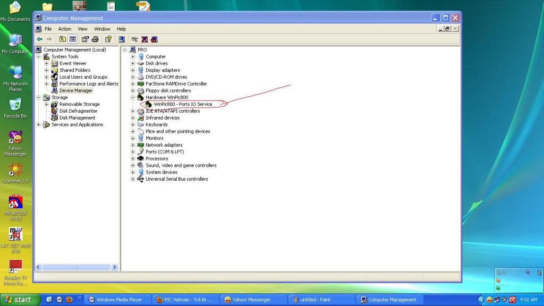Viewport: 544px width, 306px height.
Task: Expand Universal Serial Bus controllers category
Action: 132,179
